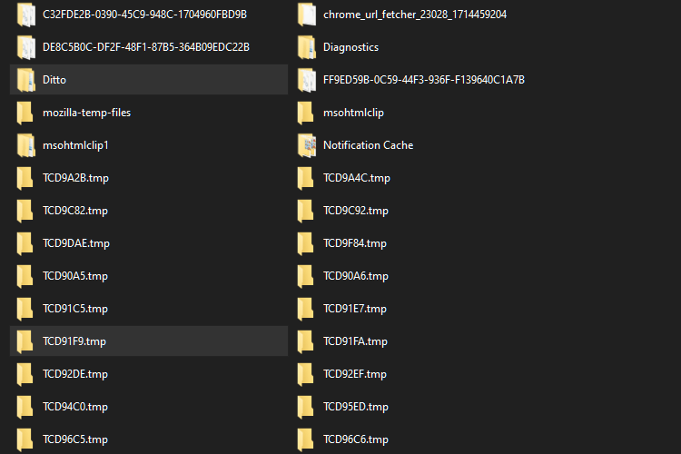Click the TCD9C92.tmp folder icon
Screen dimensions: 681x454
click(x=306, y=211)
